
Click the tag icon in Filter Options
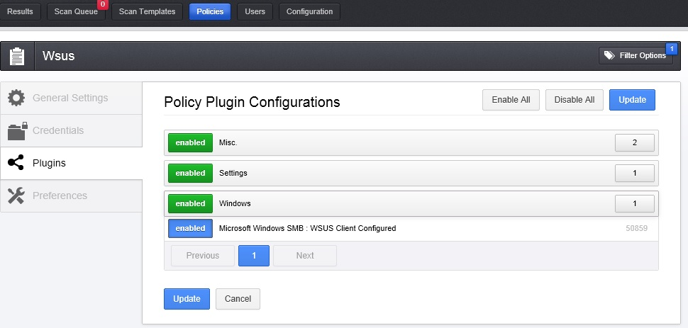pyautogui.click(x=609, y=55)
